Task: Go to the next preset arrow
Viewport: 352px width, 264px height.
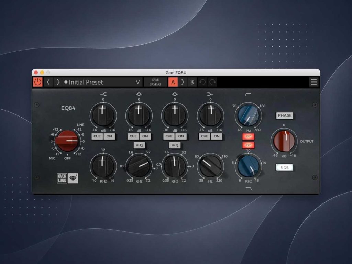Action: [58, 82]
